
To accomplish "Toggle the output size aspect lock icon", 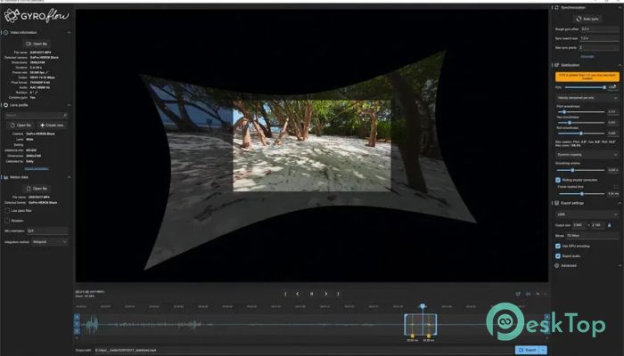I will 609,225.
